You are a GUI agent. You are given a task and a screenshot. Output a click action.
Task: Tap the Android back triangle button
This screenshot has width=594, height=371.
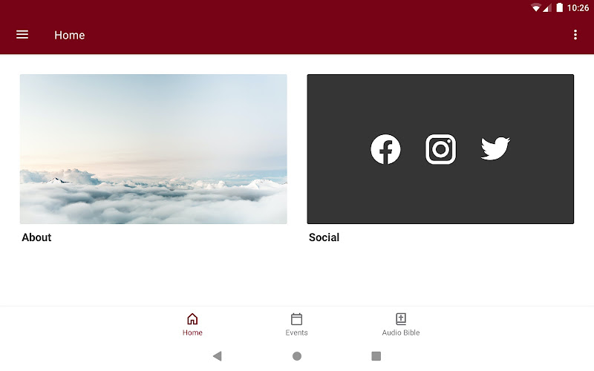point(217,356)
